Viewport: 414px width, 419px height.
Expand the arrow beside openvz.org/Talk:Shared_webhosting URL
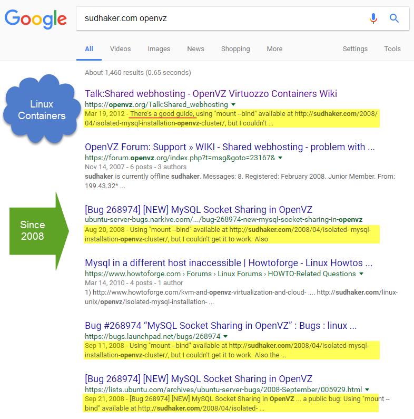point(233,104)
